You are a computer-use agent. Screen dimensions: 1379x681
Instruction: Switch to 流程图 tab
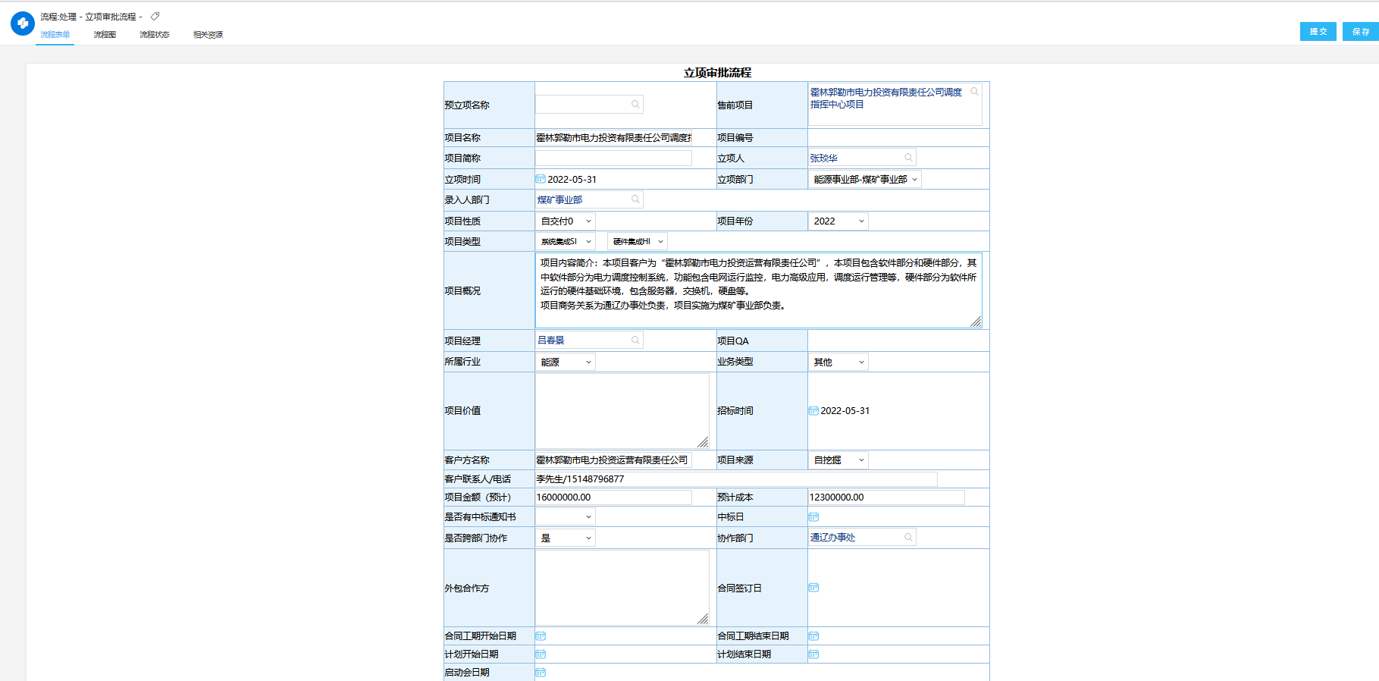(x=105, y=35)
